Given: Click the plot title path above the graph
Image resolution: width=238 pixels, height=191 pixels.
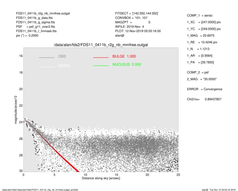Looking at the screenshot, I should pyautogui.click(x=101, y=45).
